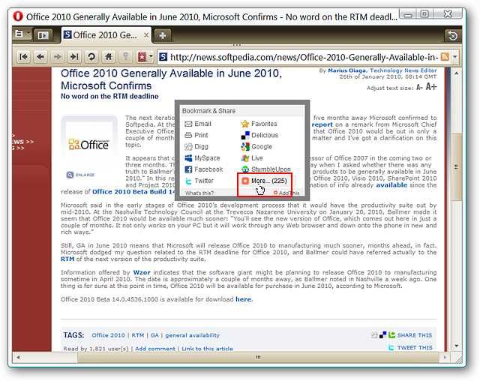Viewport: 480px width, 381px height.
Task: Click TWEET THIS link
Action: (x=415, y=348)
